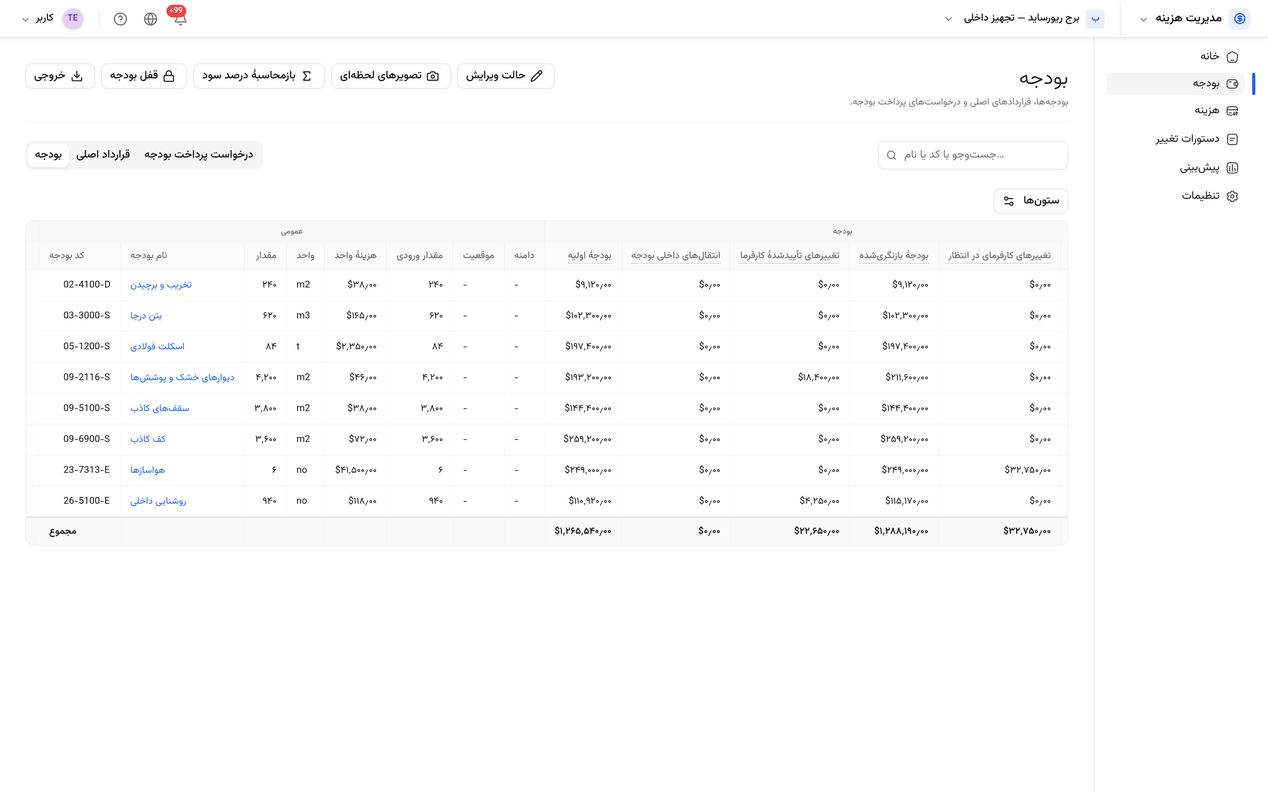Switch to the درخواست پرداخت بودجه tab

point(199,154)
